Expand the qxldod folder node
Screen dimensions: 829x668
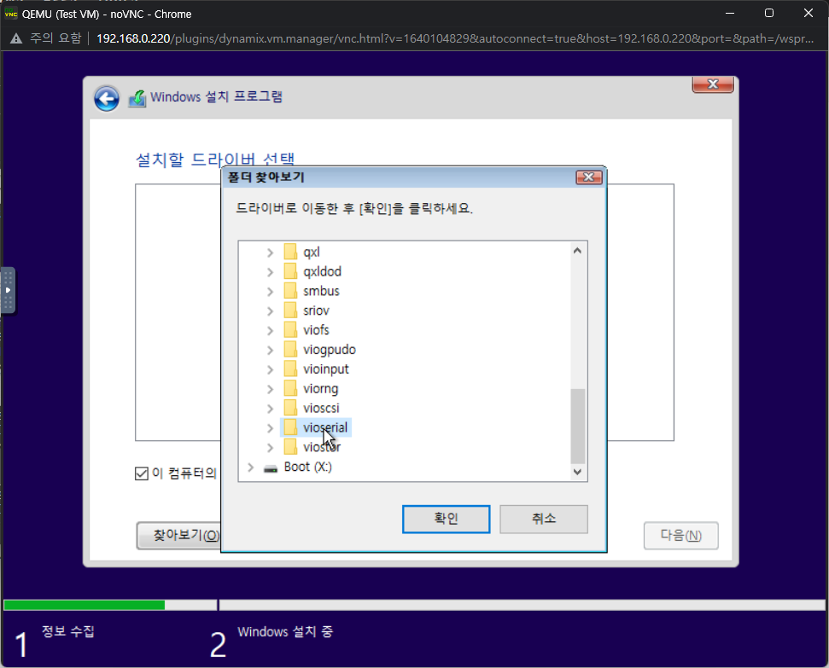click(x=270, y=272)
